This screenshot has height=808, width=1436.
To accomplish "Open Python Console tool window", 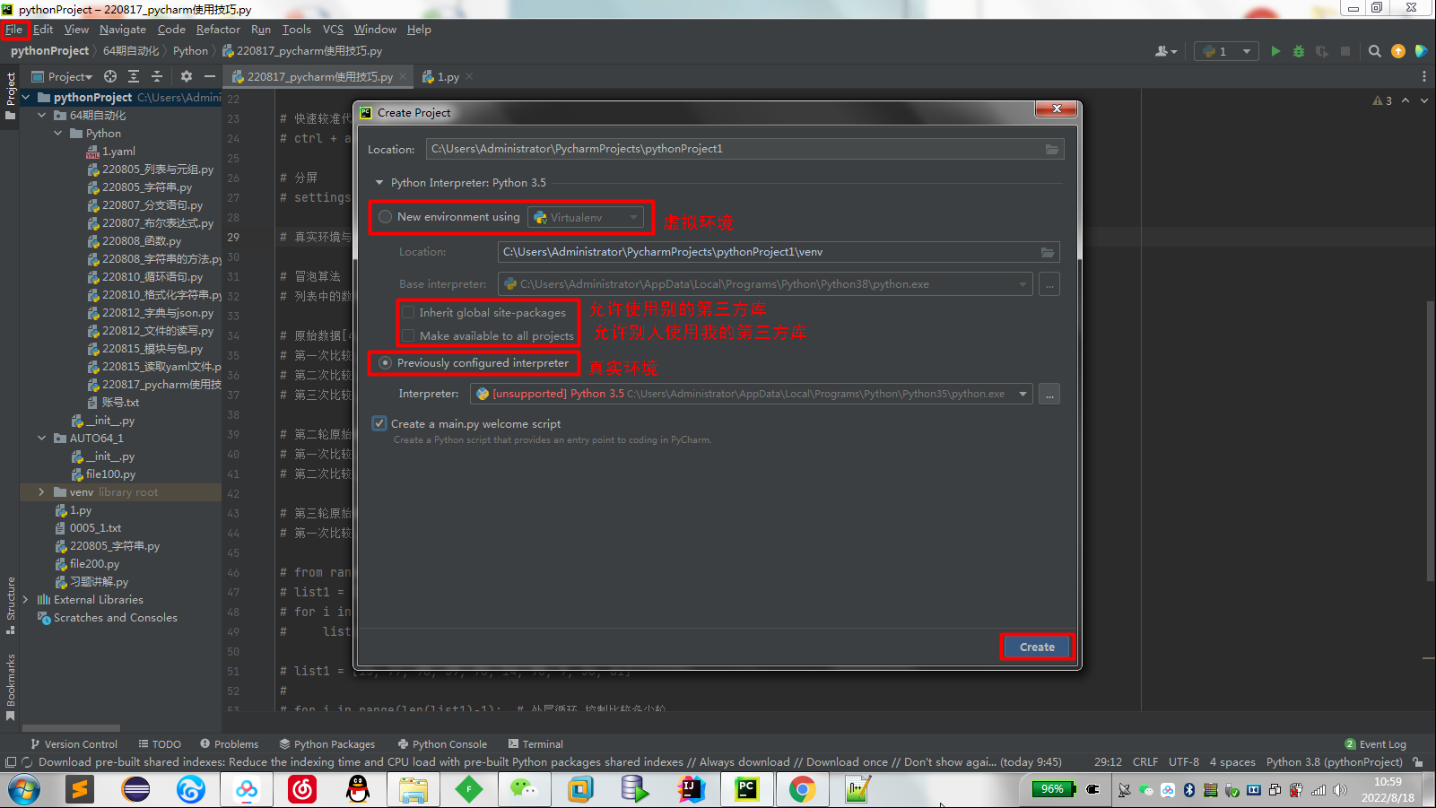I will point(442,744).
